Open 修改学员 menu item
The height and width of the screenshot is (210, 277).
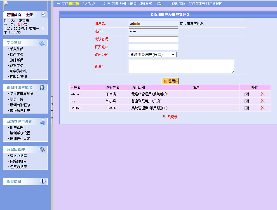coord(17,54)
